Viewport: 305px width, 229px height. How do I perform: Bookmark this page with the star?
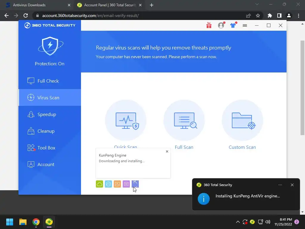(x=258, y=16)
